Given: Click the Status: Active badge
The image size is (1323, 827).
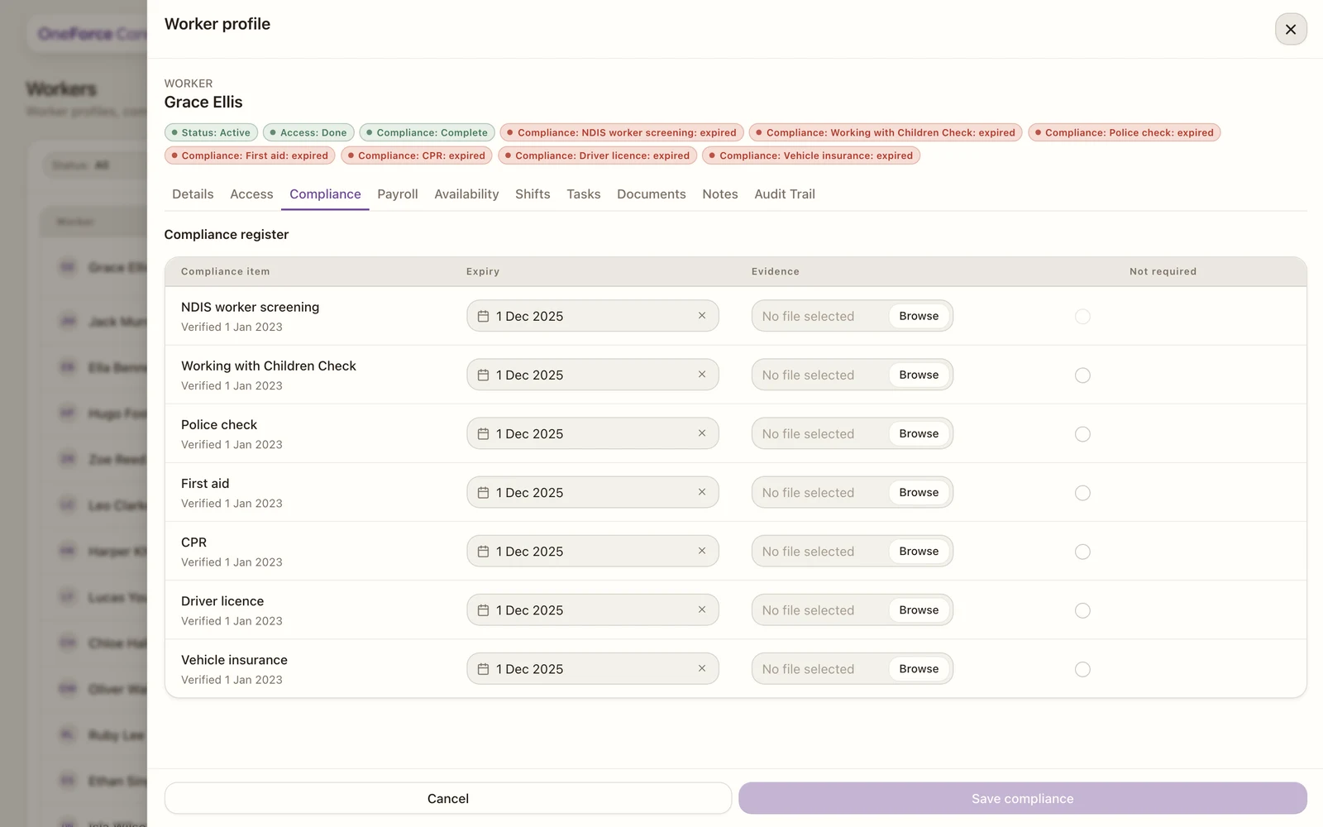Looking at the screenshot, I should click(211, 132).
